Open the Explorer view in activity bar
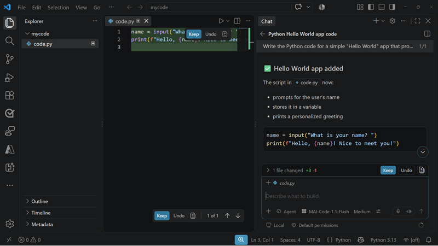Screen dimensions: 438x246 [9, 23]
